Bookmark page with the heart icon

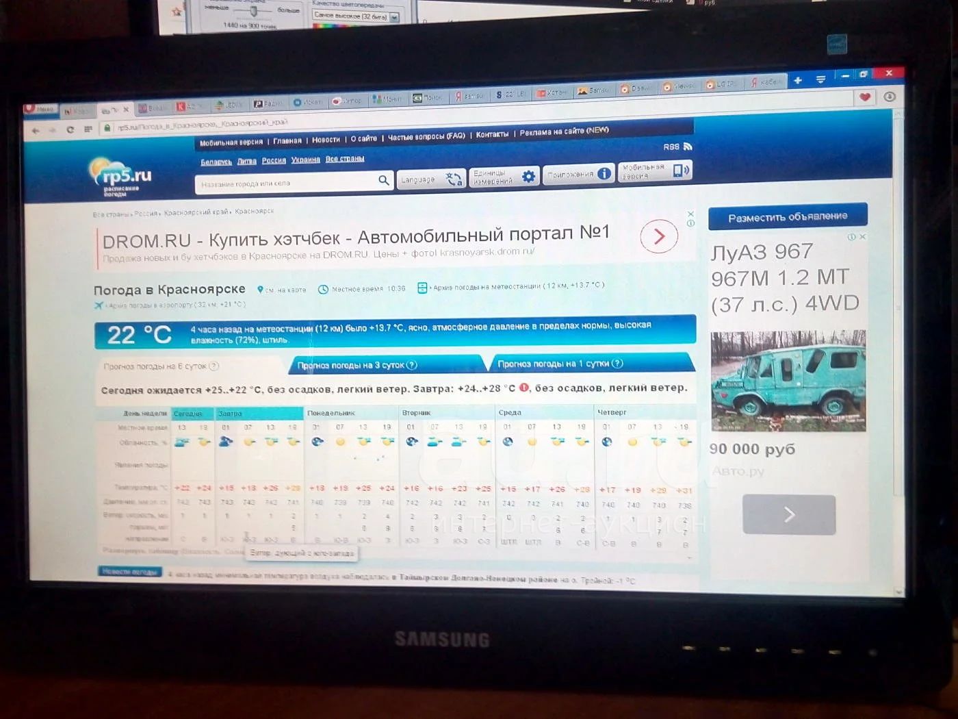(865, 97)
